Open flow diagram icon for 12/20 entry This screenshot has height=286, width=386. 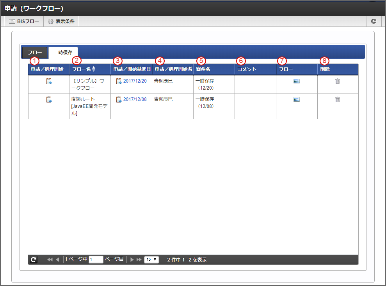[297, 81]
